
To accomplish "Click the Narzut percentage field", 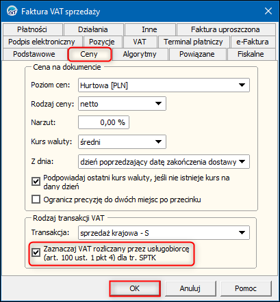I will coord(103,122).
